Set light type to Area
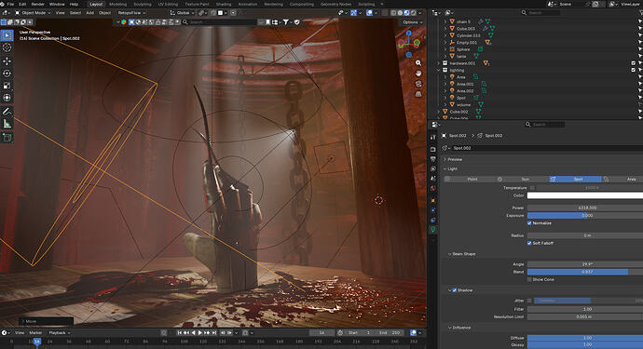The width and height of the screenshot is (643, 349). (622, 179)
